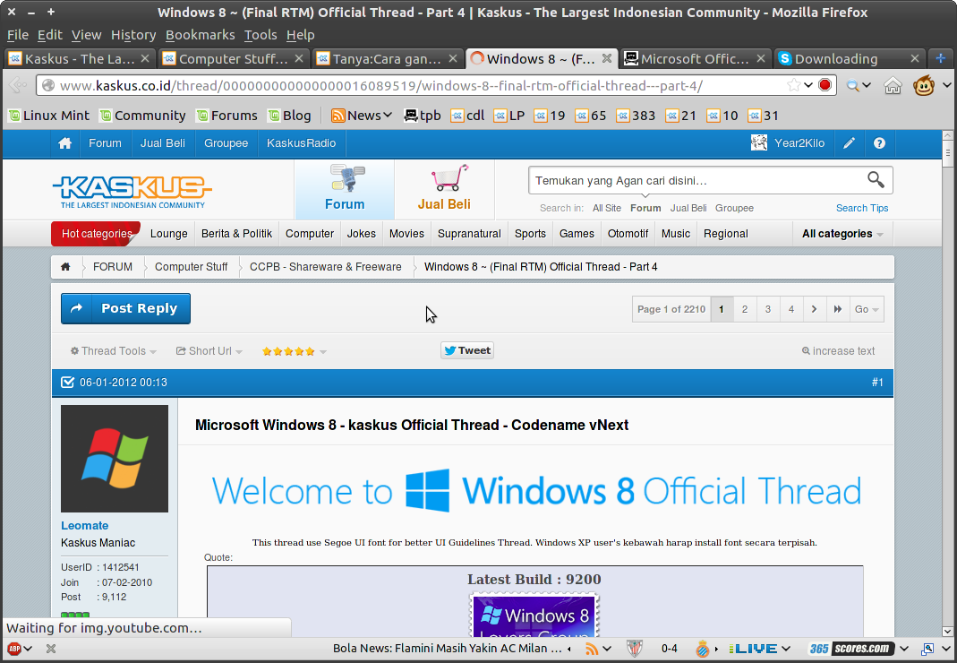957x663 pixels.
Task: Open KaskusRadio in top navbar
Action: click(x=301, y=143)
